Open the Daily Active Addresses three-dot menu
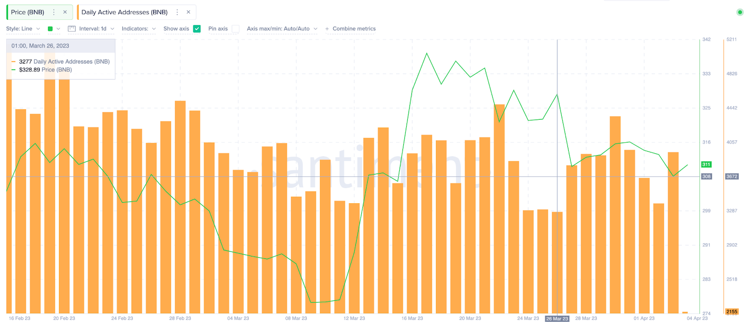Image resolution: width=754 pixels, height=327 pixels. point(177,12)
